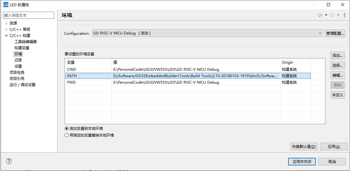Select 追加变量到本地环境 radio option
The width and height of the screenshot is (350, 171).
(67, 128)
